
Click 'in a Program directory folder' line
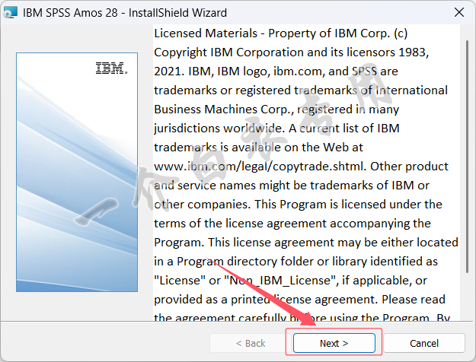pyautogui.click(x=244, y=261)
